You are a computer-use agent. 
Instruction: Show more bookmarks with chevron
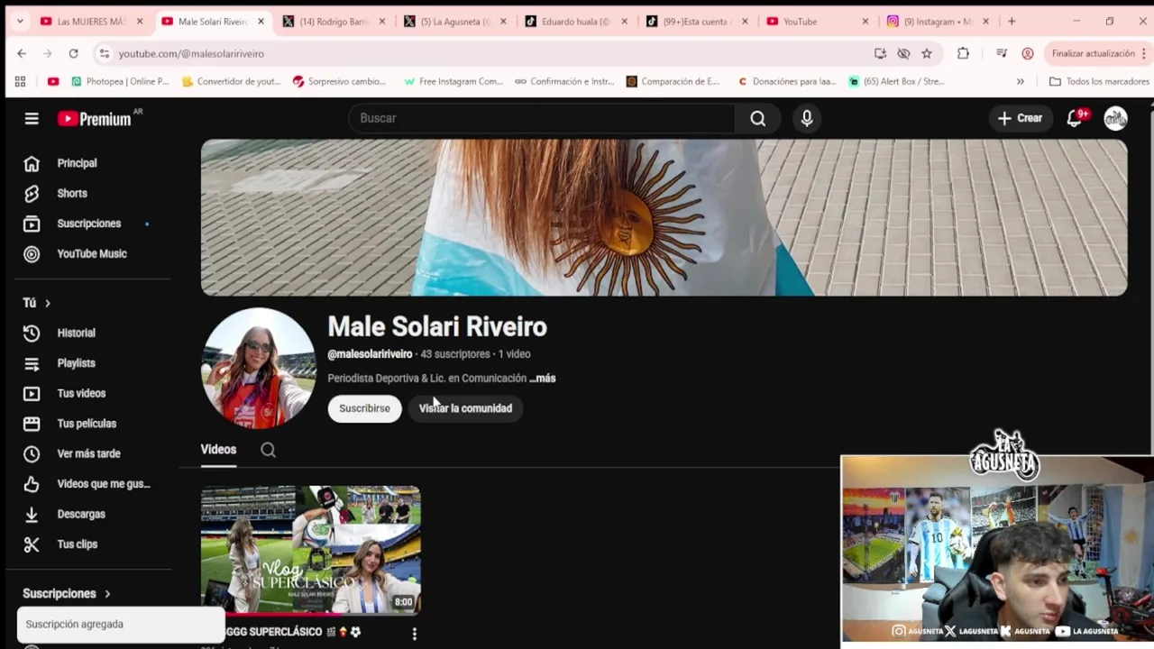point(1020,81)
